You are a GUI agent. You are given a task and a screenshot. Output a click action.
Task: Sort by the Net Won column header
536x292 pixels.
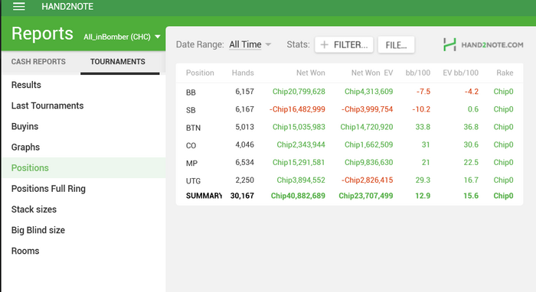(x=310, y=73)
